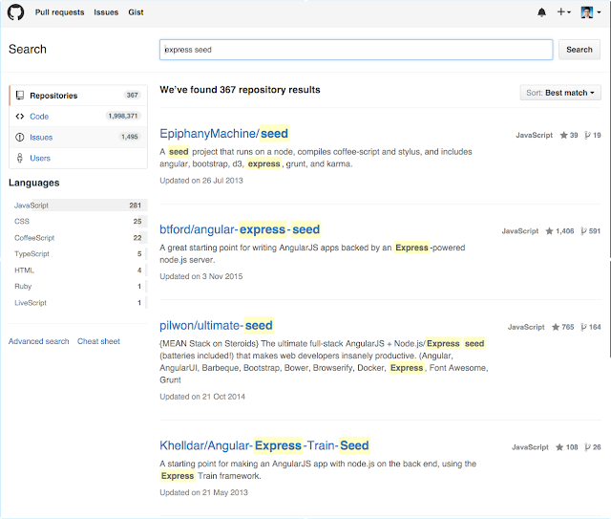Click fork icon showing 591
The image size is (611, 519).
583,231
